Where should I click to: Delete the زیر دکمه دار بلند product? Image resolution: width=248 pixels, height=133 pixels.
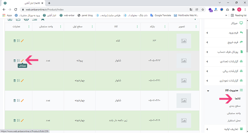click(x=15, y=121)
